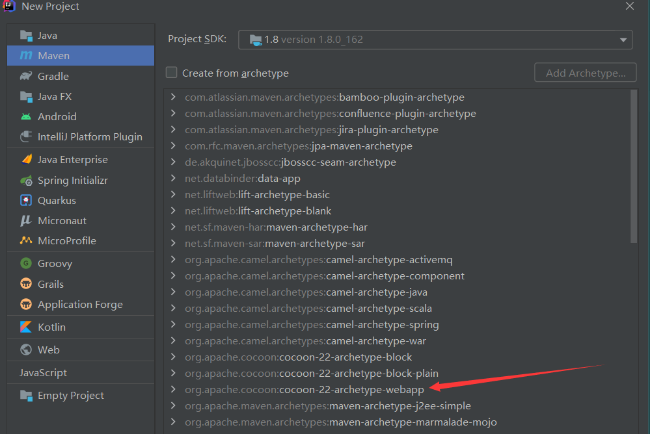
Task: Expand the jpa-maven-archetype node
Action: [173, 146]
